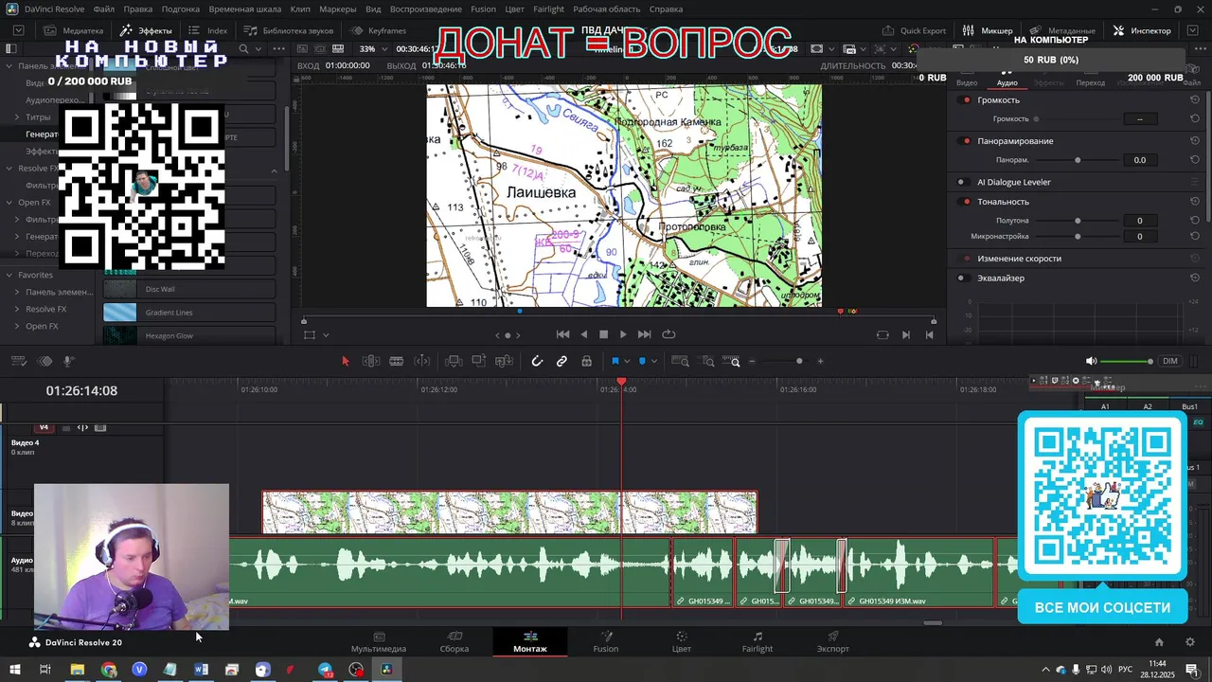Open transform overlay dropdown under the viewer
1212x682 pixels.
click(326, 335)
